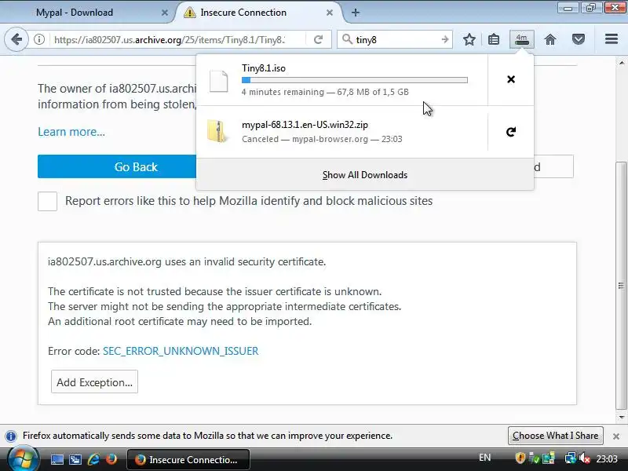628x471 pixels.
Task: Dismiss the Mozilla data notification bar
Action: coord(616,436)
